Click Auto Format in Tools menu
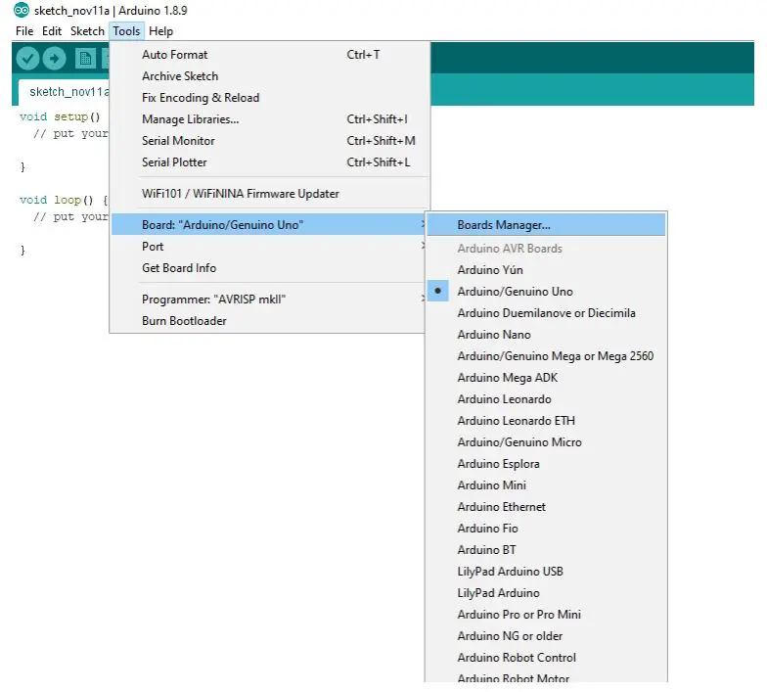The image size is (767, 692). point(174,55)
